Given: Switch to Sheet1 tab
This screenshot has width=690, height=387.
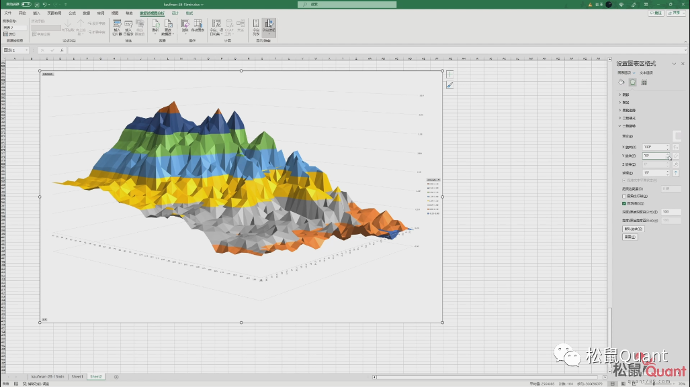Looking at the screenshot, I should point(77,377).
